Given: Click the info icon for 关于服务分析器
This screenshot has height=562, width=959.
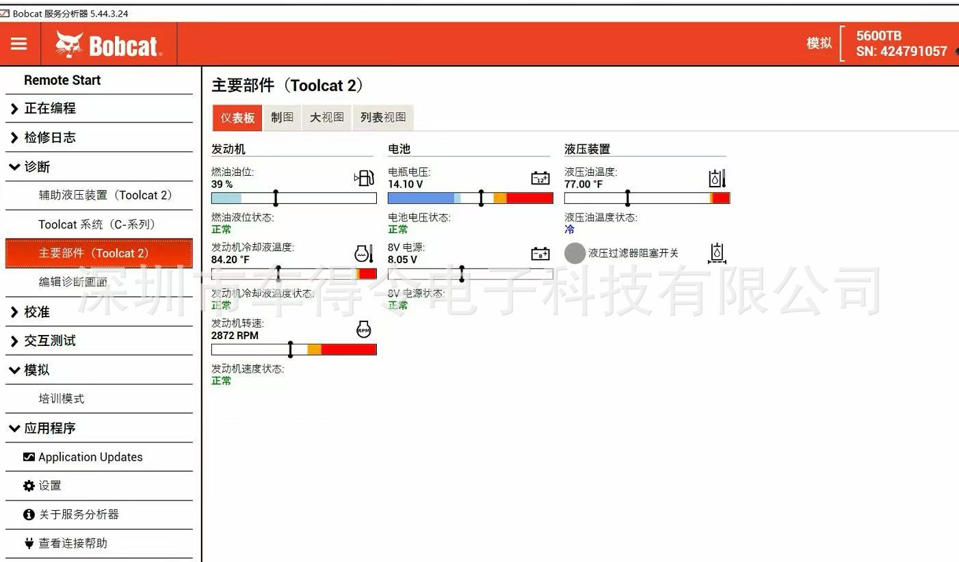Looking at the screenshot, I should (29, 514).
